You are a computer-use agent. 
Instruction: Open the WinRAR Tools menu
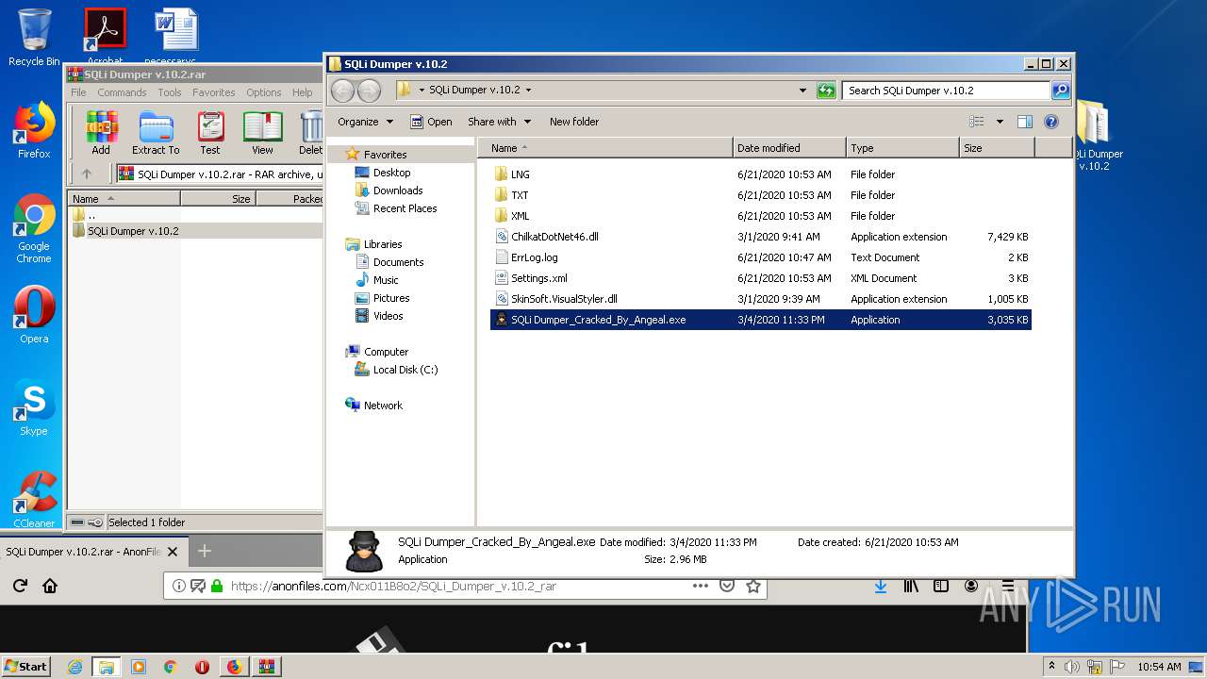click(170, 92)
